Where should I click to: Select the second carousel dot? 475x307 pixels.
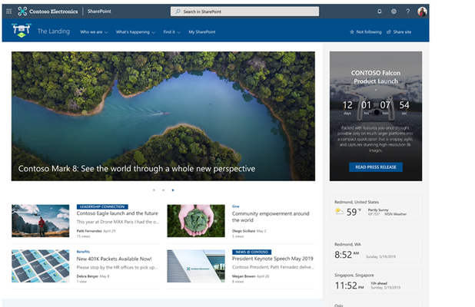[x=163, y=190]
